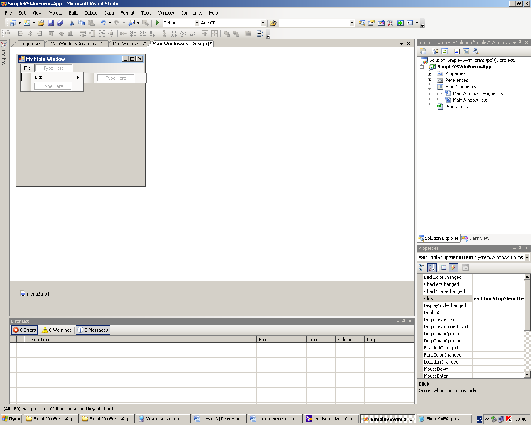The width and height of the screenshot is (531, 425).
Task: Click the Find in Files icon
Action: coord(273,23)
